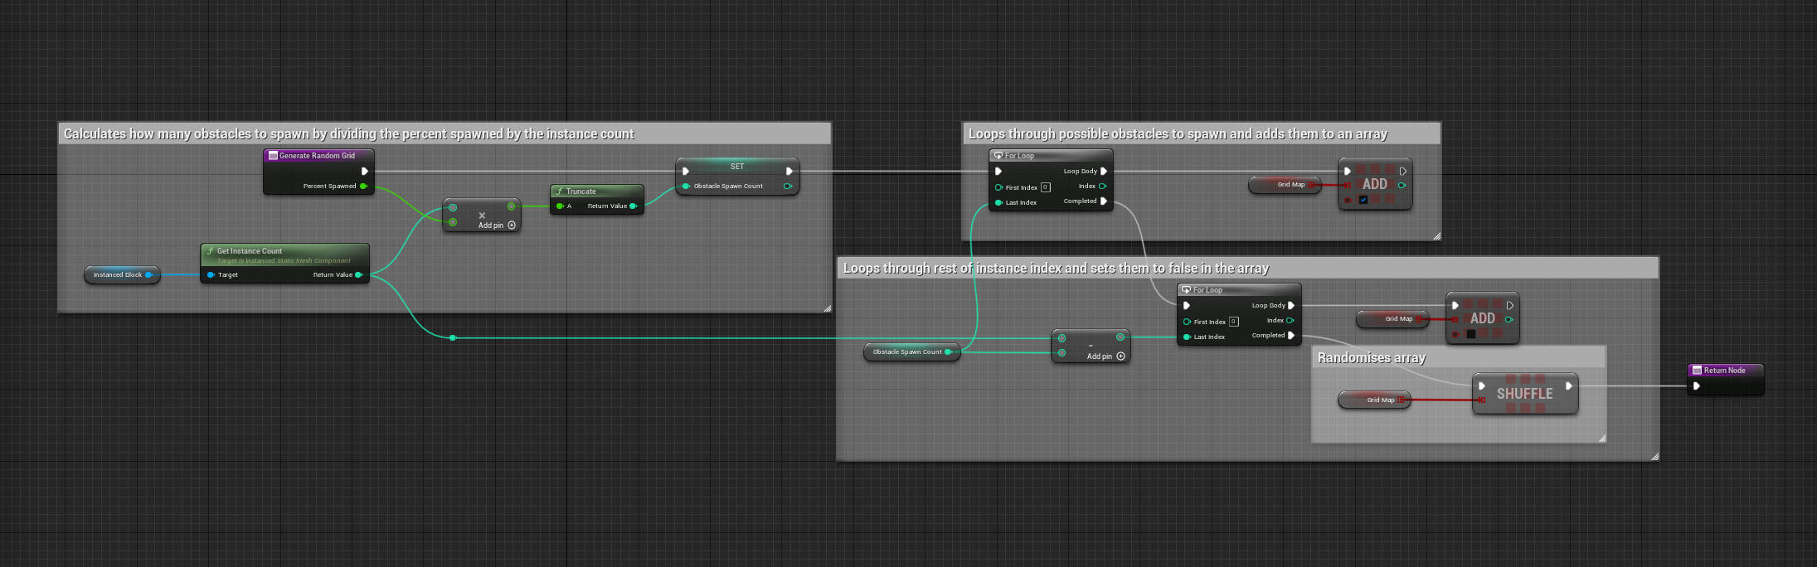Image resolution: width=1817 pixels, height=567 pixels.
Task: Click the SHUFFLE node exec output pin
Action: 1568,386
